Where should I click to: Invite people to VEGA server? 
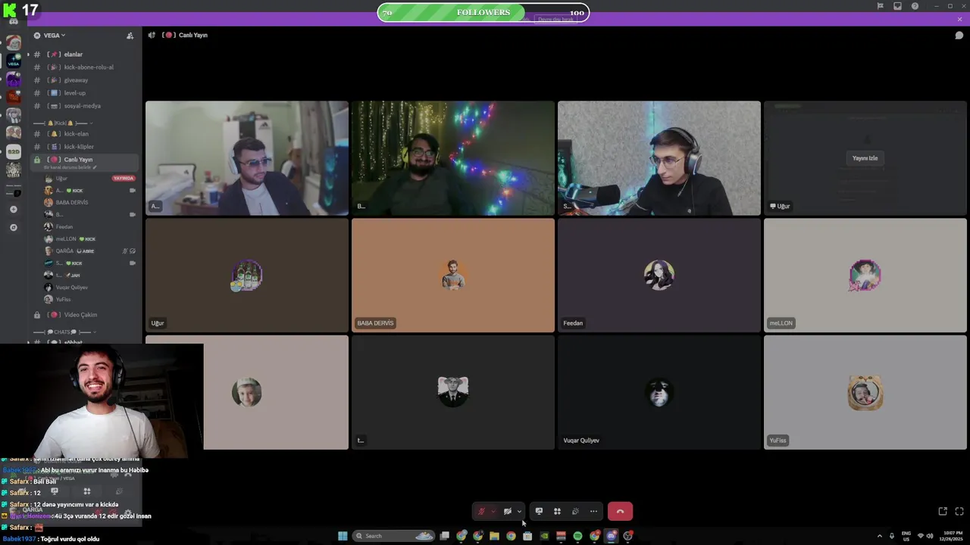pyautogui.click(x=130, y=35)
